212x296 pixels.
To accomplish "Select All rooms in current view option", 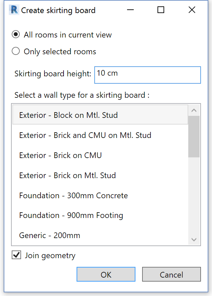I will (16, 34).
